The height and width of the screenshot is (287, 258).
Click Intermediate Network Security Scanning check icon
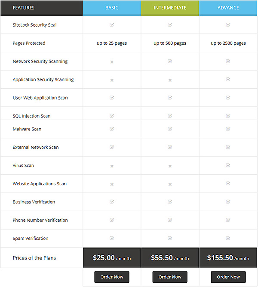coord(170,61)
